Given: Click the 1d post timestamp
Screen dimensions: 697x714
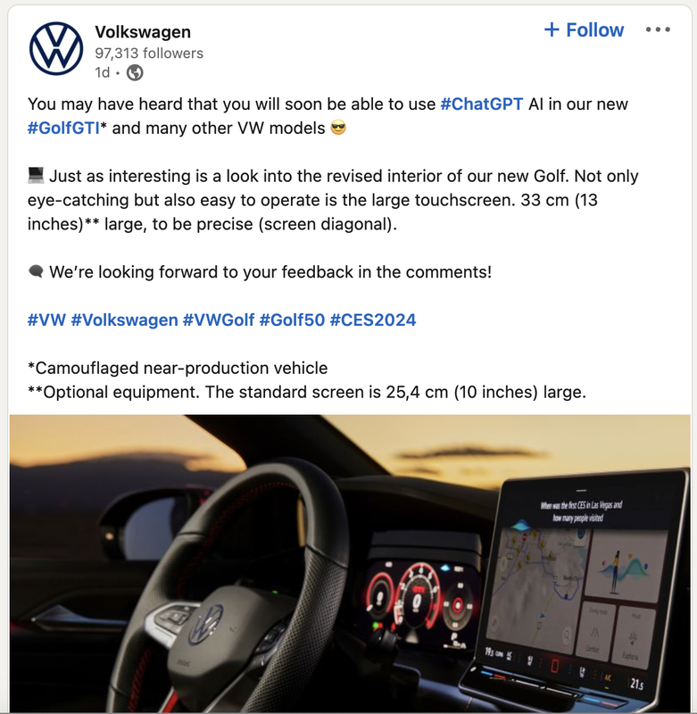Looking at the screenshot, I should coord(103,72).
